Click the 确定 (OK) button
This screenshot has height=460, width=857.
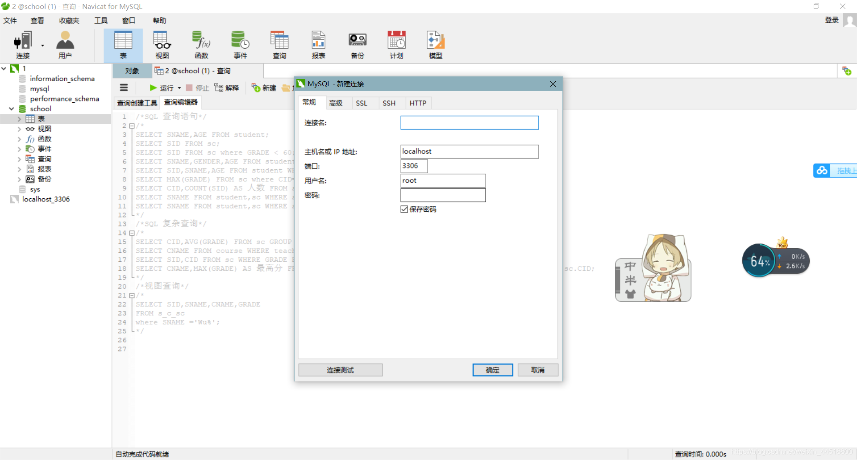[x=493, y=370]
